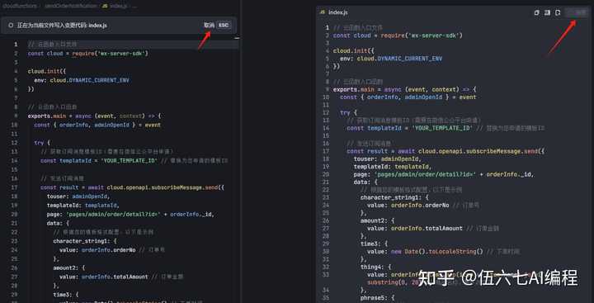This screenshot has width=594, height=303.
Task: Click DYNAMIC_CURRENT_ENV in the left editor
Action: 99,80
